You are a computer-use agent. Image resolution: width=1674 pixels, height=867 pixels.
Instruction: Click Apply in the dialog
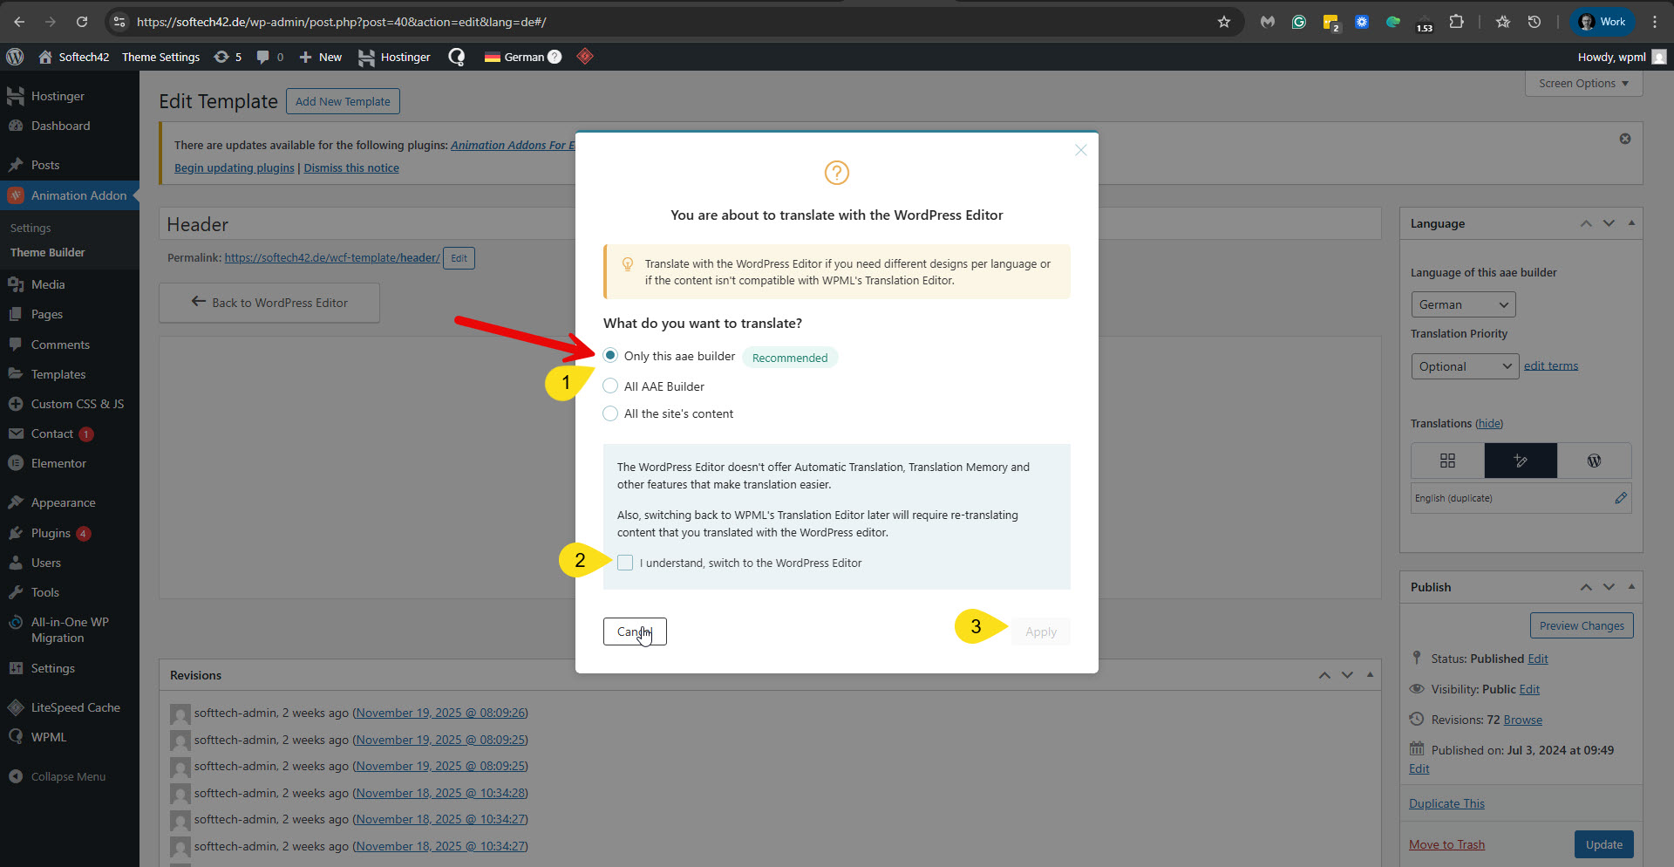pyautogui.click(x=1041, y=631)
